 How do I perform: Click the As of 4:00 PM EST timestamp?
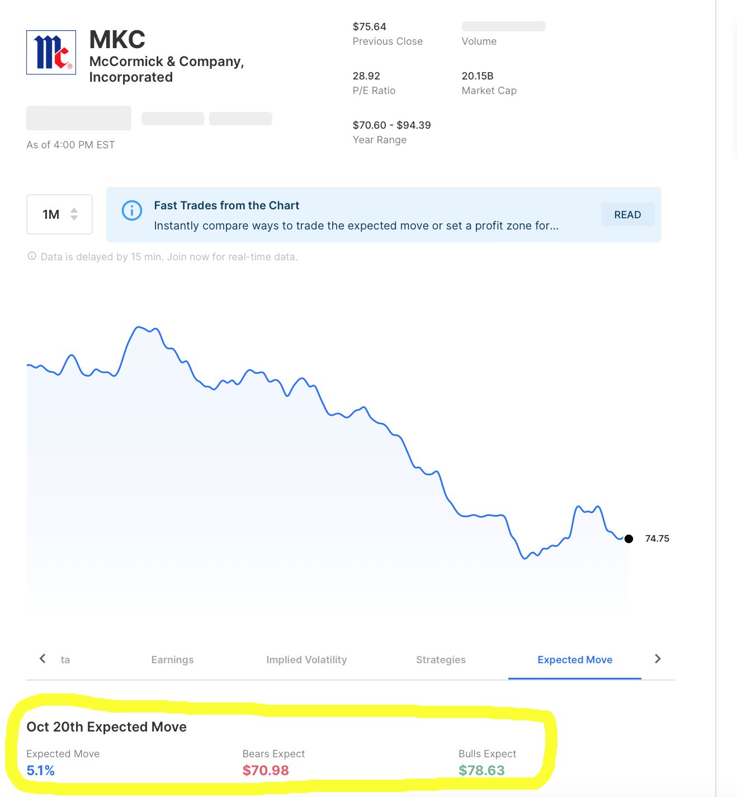pyautogui.click(x=70, y=145)
